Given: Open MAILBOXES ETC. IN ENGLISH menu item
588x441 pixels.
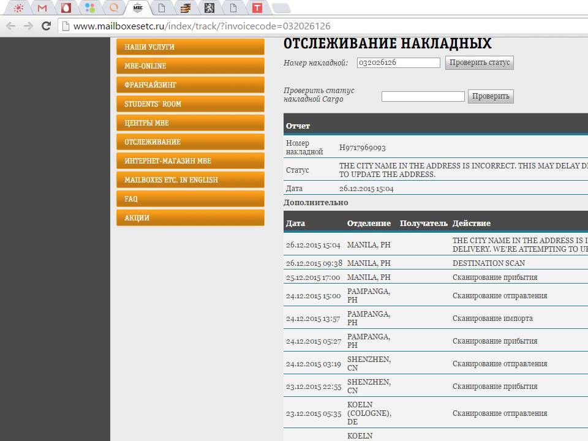Looking at the screenshot, I should pyautogui.click(x=190, y=179).
